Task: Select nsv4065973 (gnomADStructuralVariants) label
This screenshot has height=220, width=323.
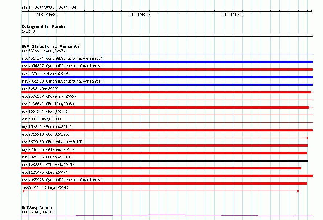Action: tap(62, 180)
